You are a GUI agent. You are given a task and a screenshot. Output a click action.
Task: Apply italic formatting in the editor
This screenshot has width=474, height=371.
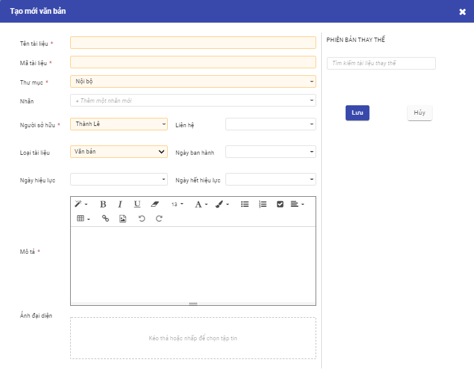120,204
